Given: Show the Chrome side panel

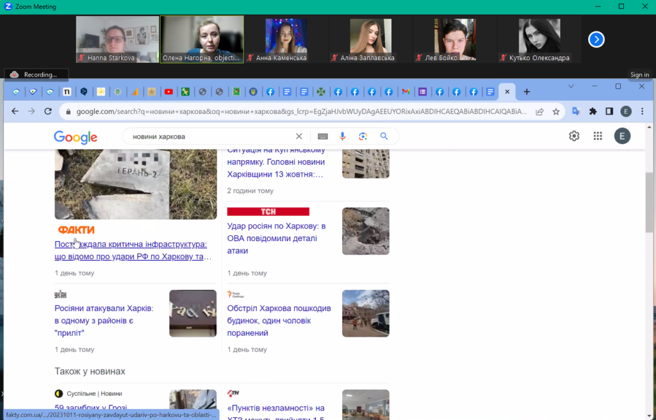Looking at the screenshot, I should pyautogui.click(x=609, y=112).
